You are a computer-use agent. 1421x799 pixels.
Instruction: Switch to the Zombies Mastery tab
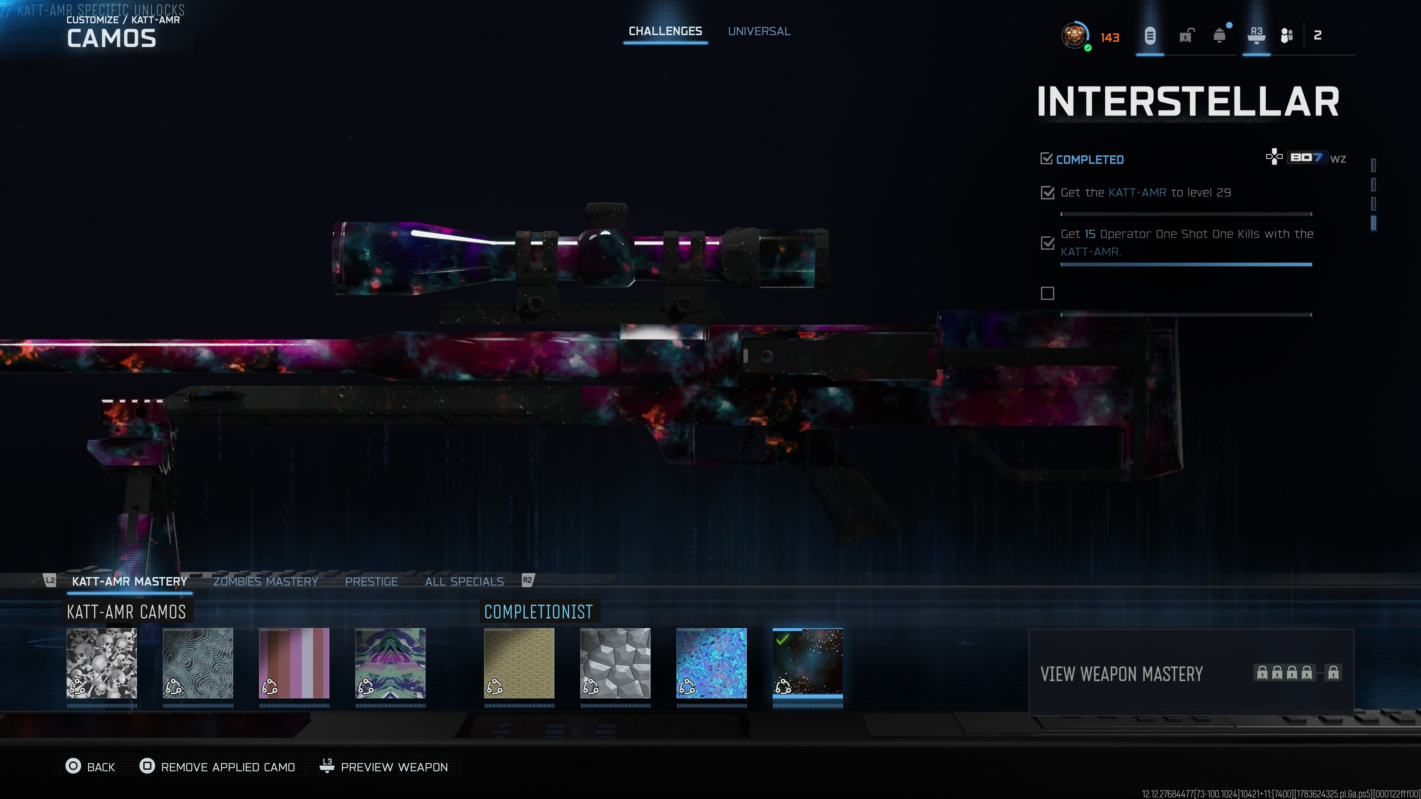point(266,581)
